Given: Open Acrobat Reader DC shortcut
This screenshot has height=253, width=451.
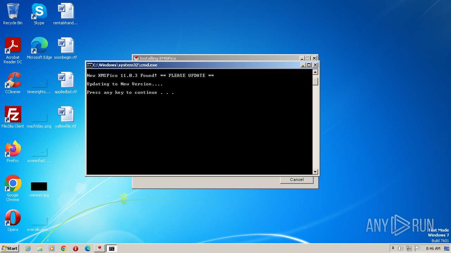Looking at the screenshot, I should coord(13,51).
